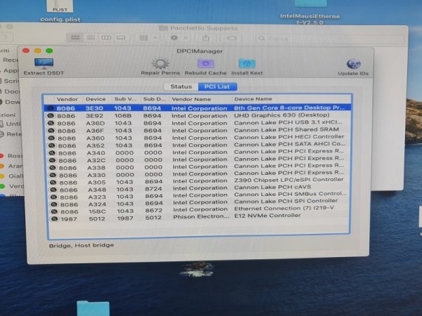Switch Finder window to icon view

click(x=75, y=38)
